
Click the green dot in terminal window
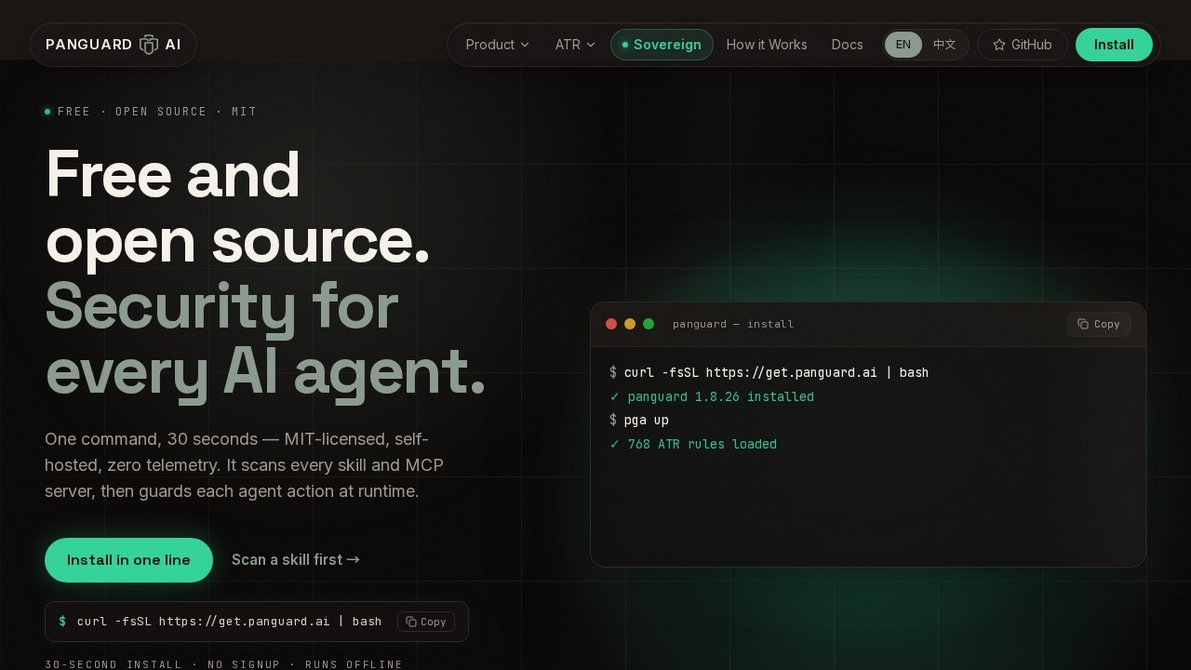pyautogui.click(x=649, y=324)
